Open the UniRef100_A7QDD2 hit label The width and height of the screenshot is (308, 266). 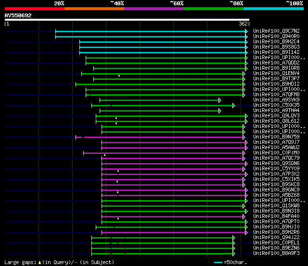coord(276,63)
